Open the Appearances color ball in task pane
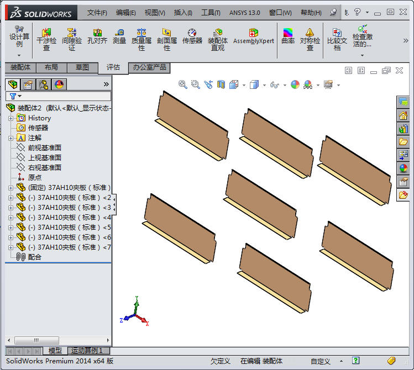 [x=403, y=168]
